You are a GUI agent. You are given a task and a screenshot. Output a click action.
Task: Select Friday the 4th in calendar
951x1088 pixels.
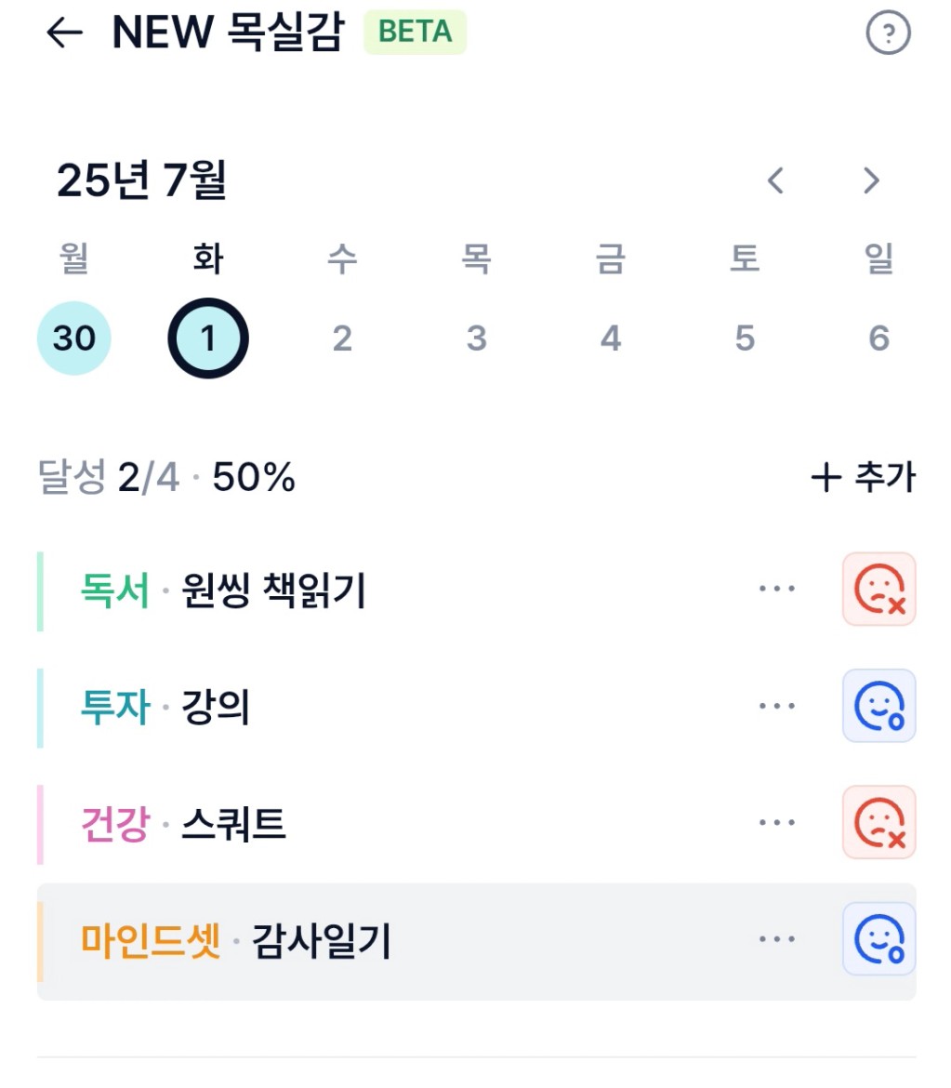tap(611, 338)
